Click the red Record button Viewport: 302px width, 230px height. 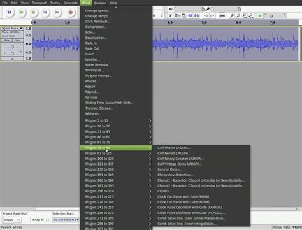coord(71,12)
